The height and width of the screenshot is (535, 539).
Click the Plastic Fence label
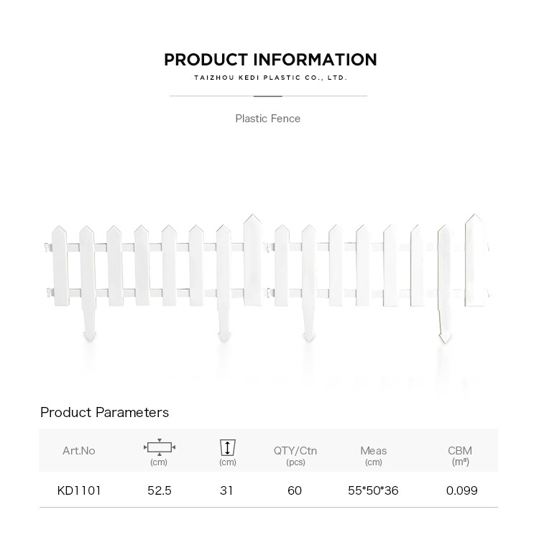(268, 119)
